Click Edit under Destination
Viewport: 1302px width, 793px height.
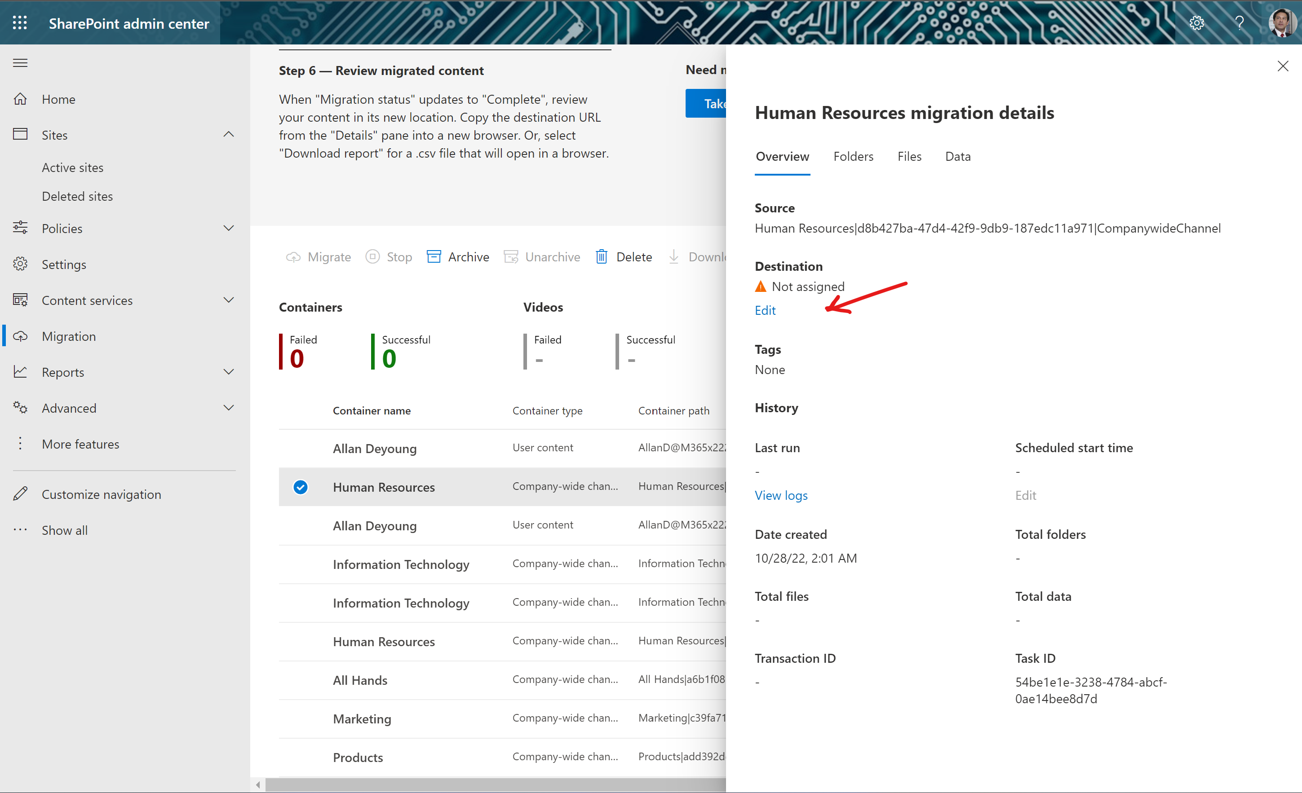765,310
